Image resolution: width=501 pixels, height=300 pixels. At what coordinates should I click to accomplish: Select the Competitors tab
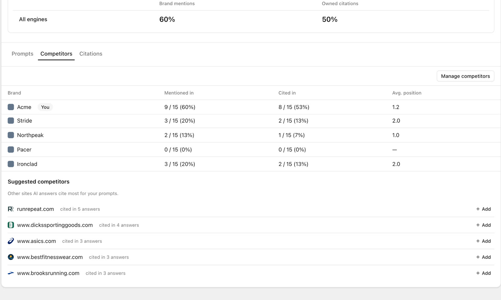pos(56,54)
